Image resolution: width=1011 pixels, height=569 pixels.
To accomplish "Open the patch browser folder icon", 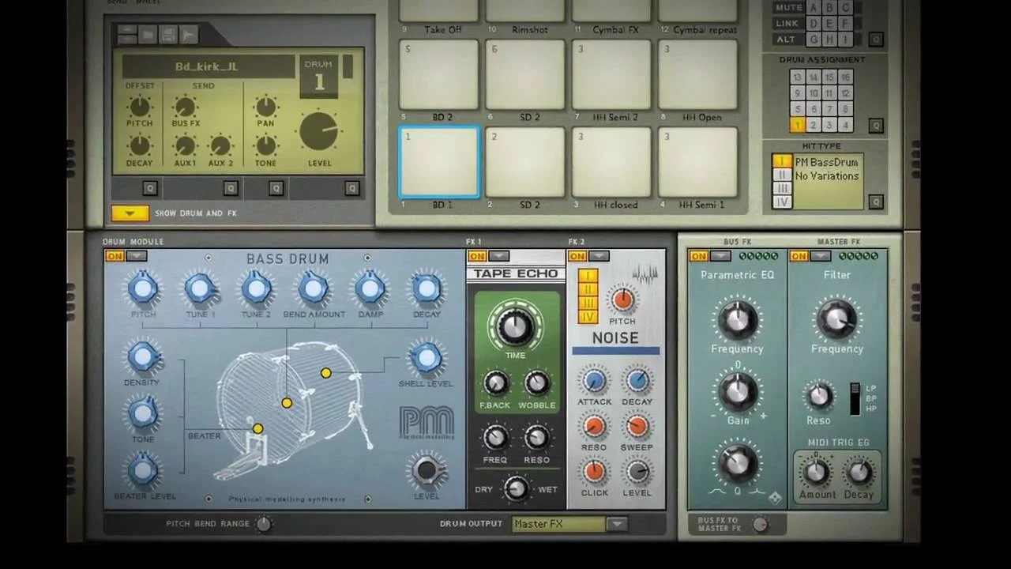I will [148, 35].
